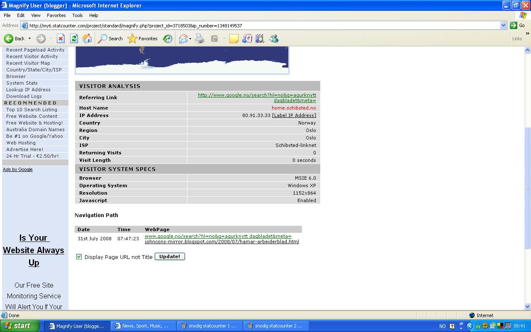
Task: Open the referring google.no search link
Action: tap(257, 98)
